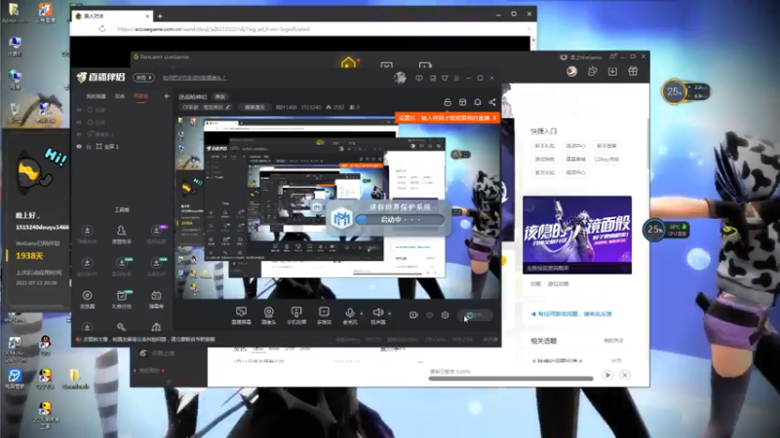Image resolution: width=780 pixels, height=438 pixels.
Task: Select the orange active scene tab
Action: point(140,96)
